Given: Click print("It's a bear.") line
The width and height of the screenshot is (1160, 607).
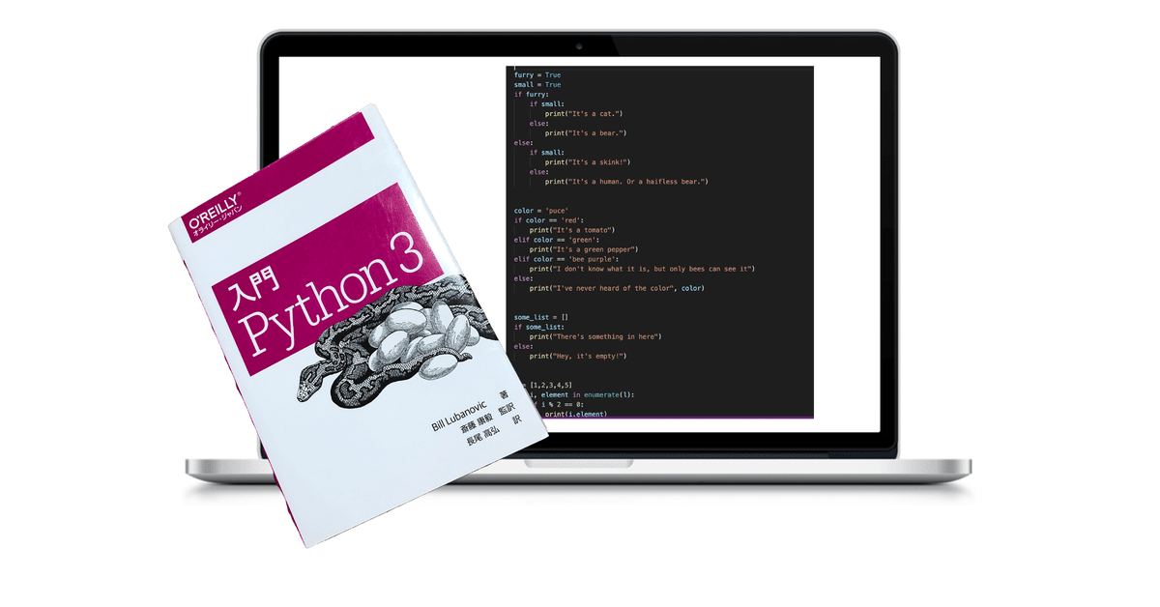Looking at the screenshot, I should click(x=586, y=133).
